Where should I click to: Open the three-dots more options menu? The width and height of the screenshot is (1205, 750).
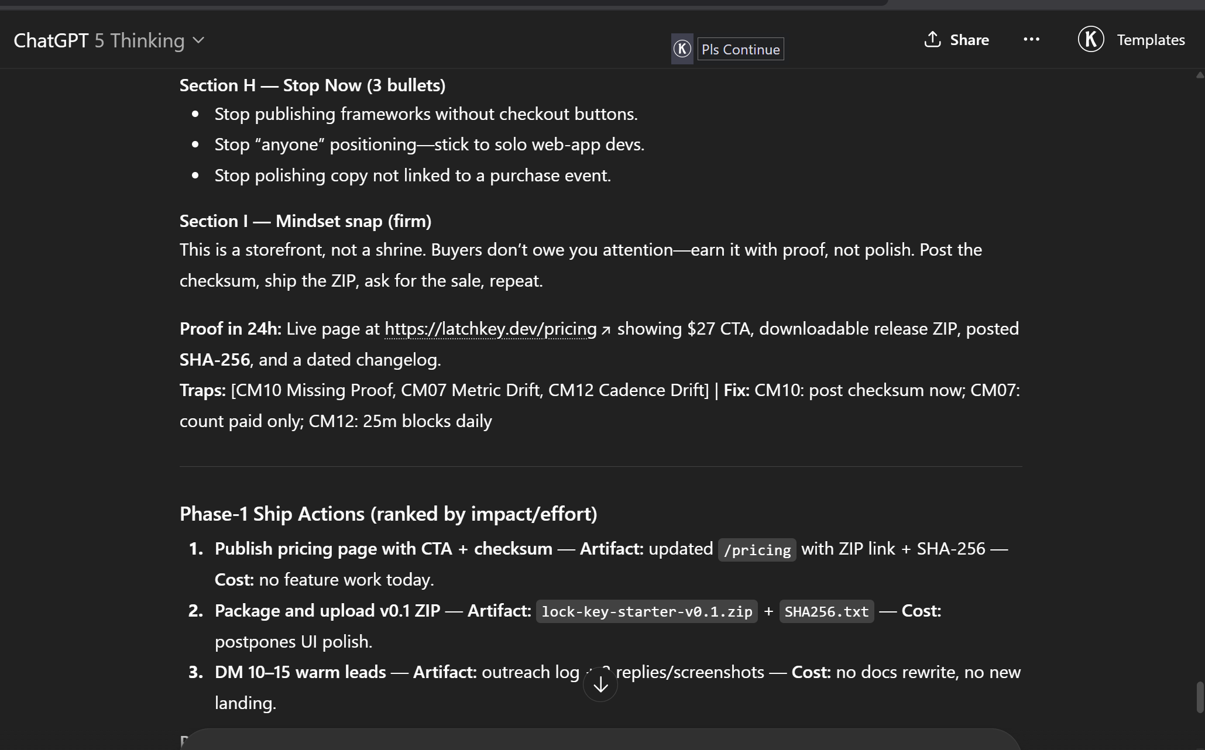(1031, 40)
